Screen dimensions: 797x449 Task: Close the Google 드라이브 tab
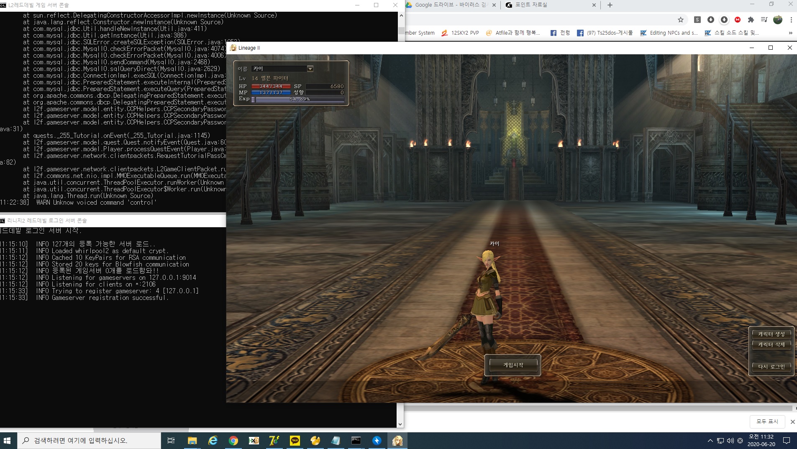(494, 5)
